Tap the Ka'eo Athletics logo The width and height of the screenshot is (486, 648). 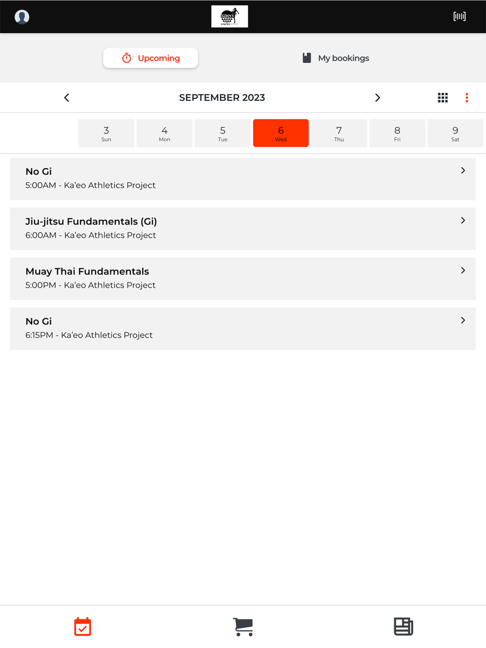pos(229,17)
